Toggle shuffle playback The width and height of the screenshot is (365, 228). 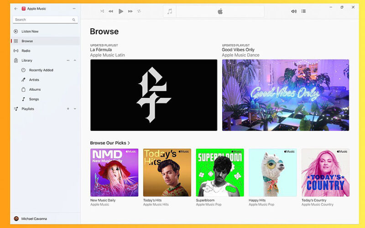(102, 11)
